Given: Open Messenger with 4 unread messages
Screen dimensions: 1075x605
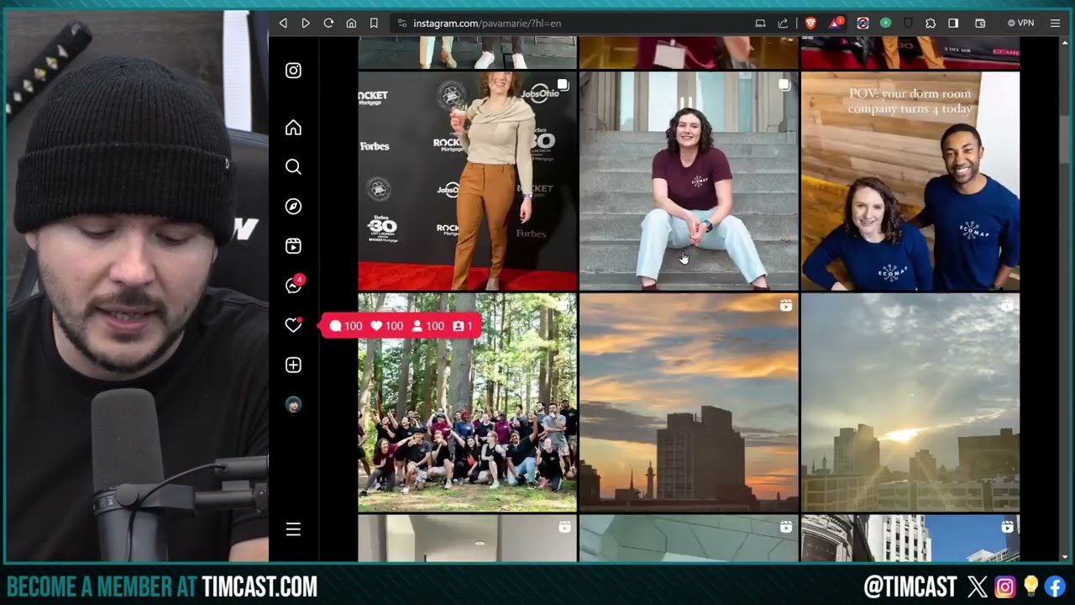Looking at the screenshot, I should (x=293, y=286).
